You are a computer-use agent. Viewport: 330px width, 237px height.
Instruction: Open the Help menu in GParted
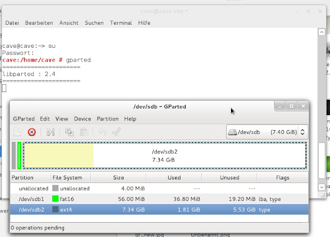[130, 119]
